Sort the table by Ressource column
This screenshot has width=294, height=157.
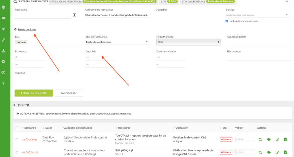click(124, 128)
